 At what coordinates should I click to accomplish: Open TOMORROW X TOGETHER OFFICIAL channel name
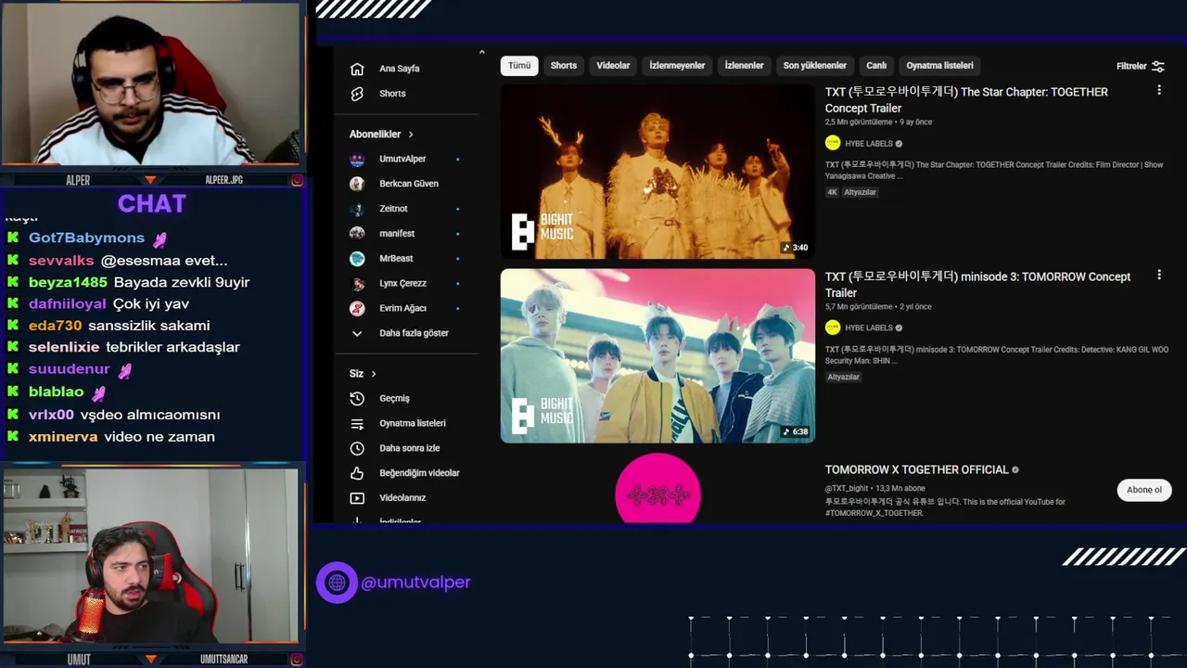(916, 470)
